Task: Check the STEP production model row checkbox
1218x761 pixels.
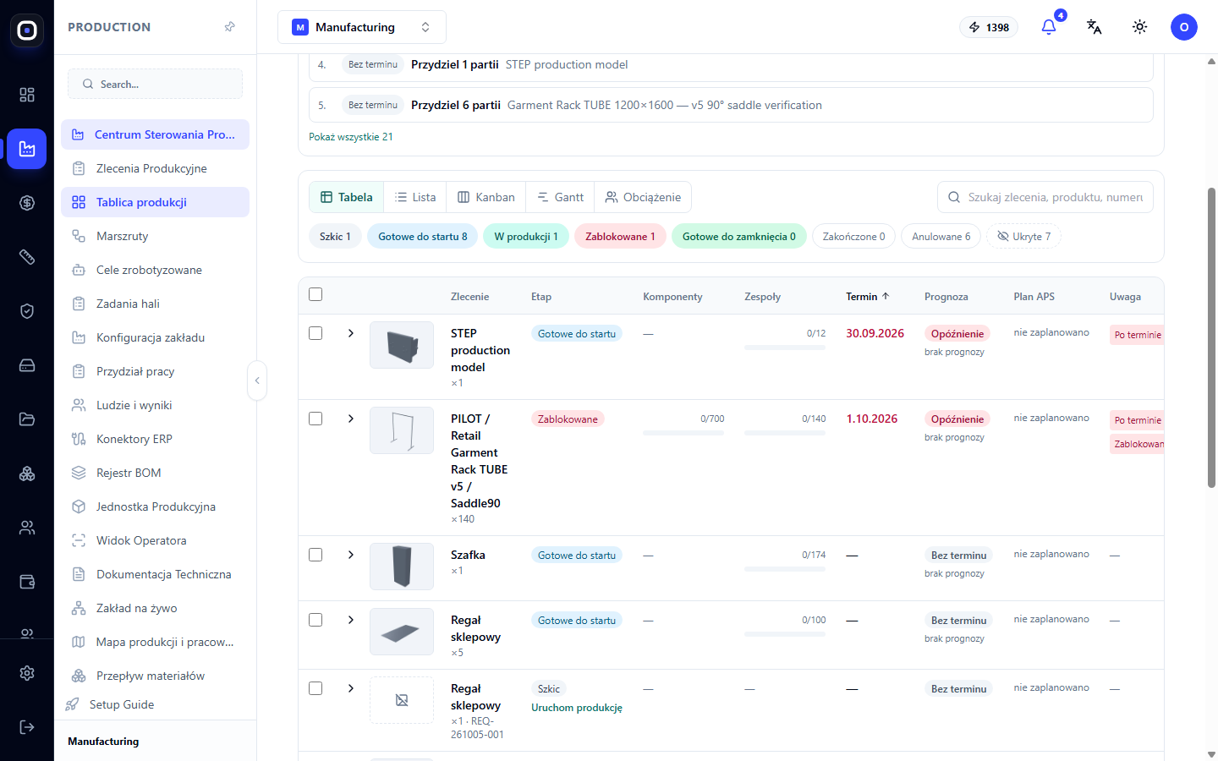Action: click(315, 333)
